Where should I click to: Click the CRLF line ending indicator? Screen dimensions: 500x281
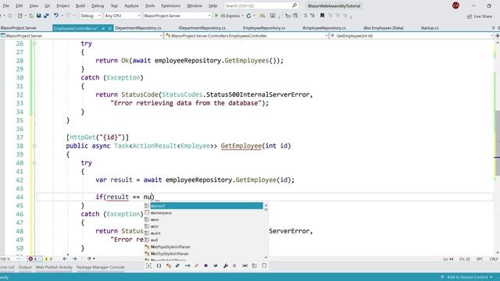pos(494,259)
